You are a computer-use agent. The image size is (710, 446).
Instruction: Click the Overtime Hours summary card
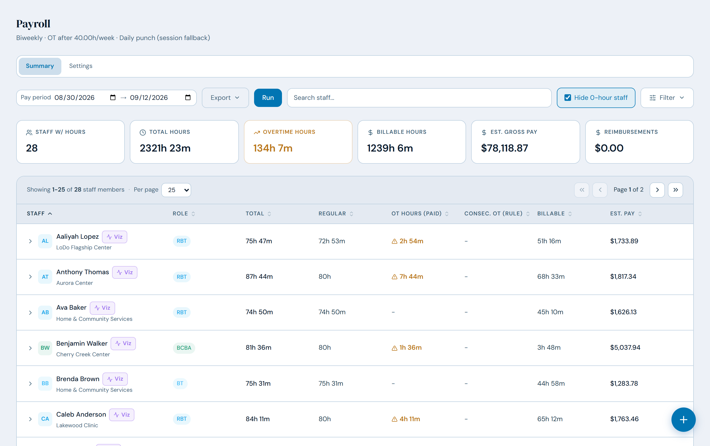[298, 142]
